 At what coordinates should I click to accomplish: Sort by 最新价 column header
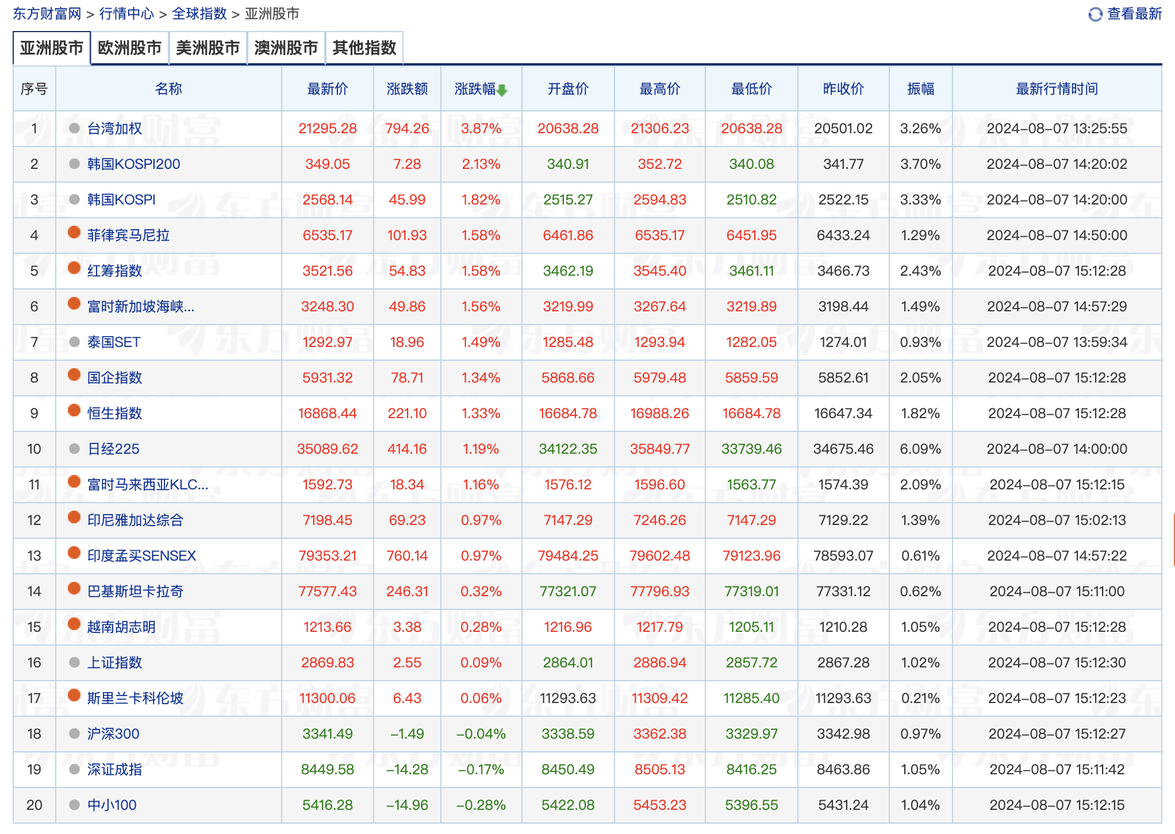328,89
